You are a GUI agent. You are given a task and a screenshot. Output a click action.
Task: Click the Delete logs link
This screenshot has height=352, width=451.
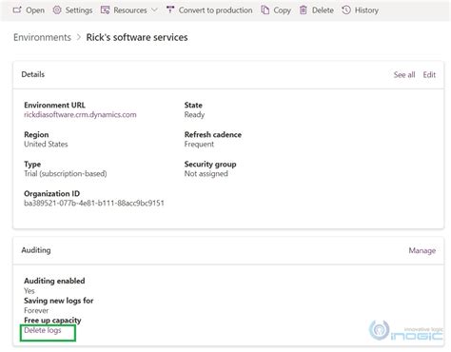[x=43, y=330]
